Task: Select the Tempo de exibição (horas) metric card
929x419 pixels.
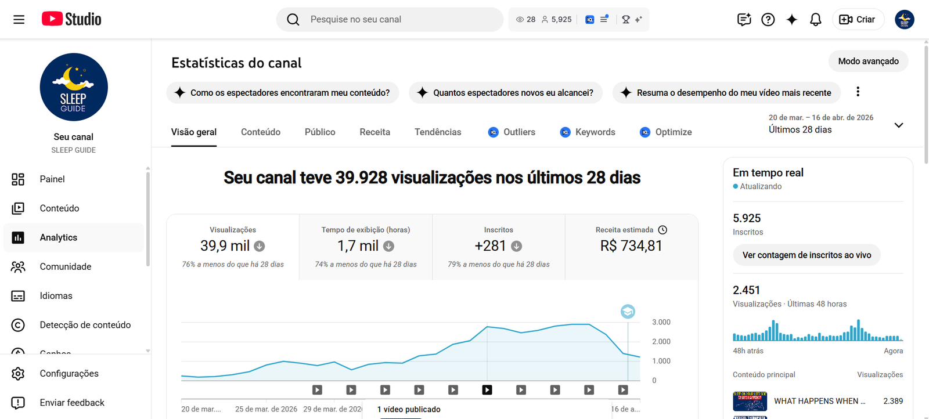Action: [366, 247]
